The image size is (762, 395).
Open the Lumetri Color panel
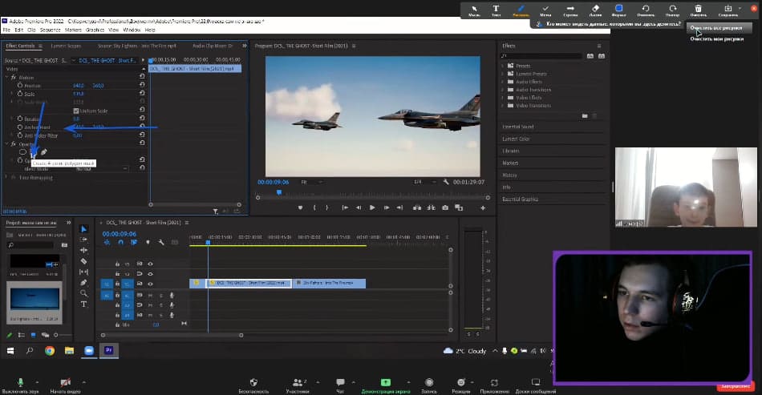coord(516,139)
